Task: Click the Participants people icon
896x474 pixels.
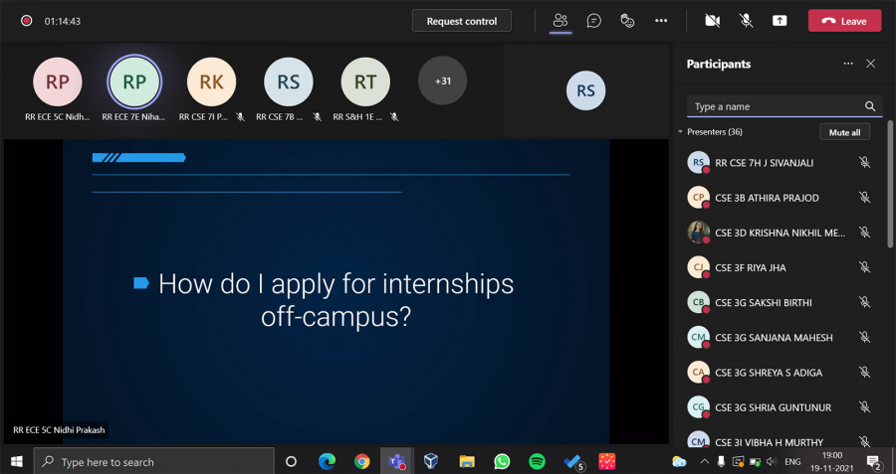Action: 560,21
